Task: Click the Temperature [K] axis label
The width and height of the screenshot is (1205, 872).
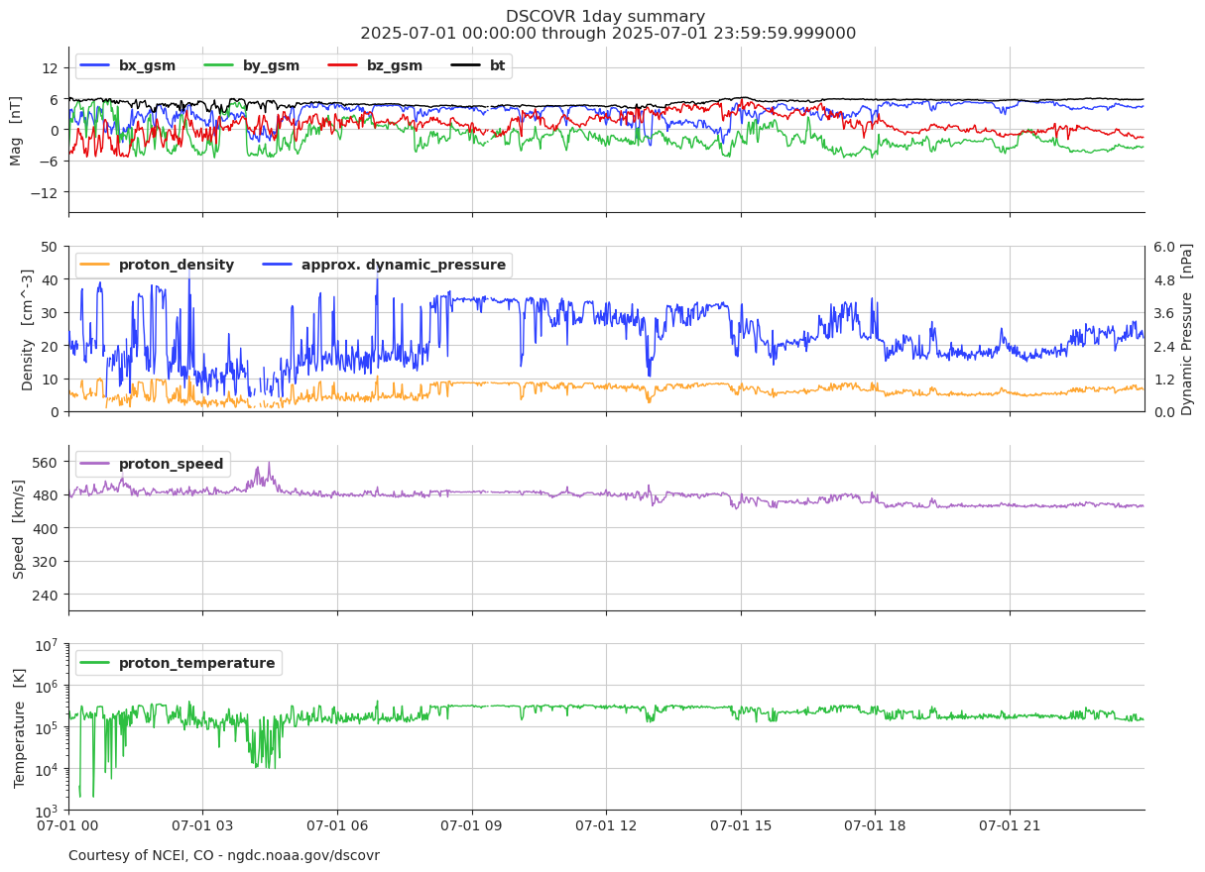Action: (19, 727)
